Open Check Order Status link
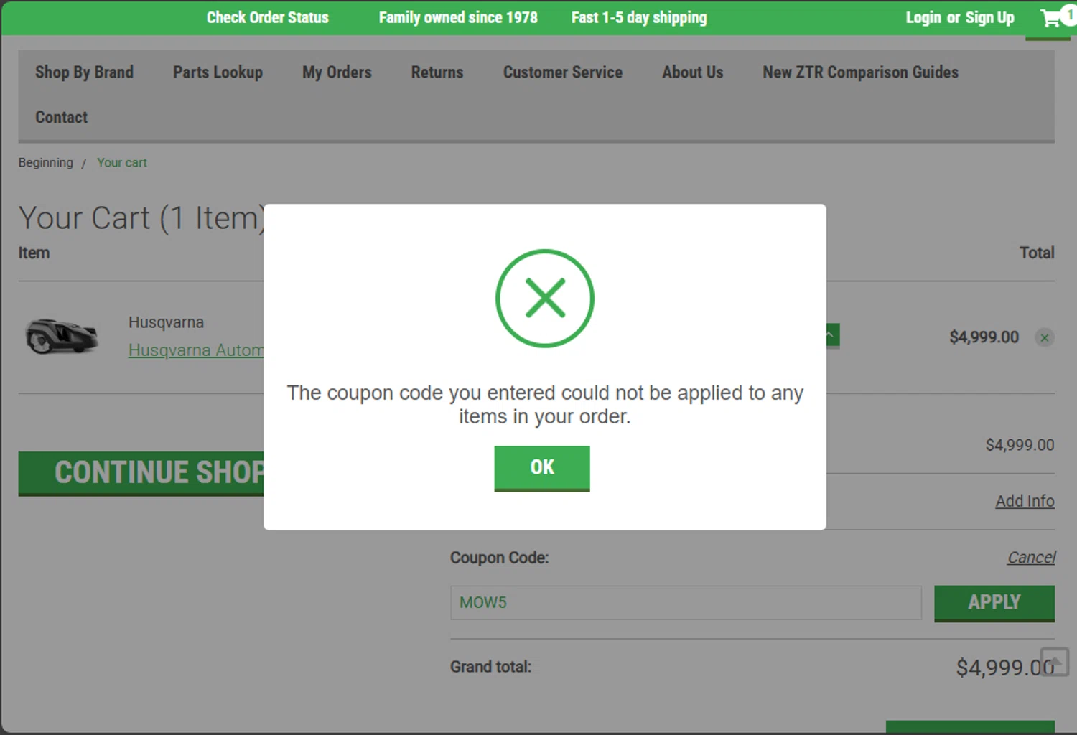Image resolution: width=1077 pixels, height=735 pixels. point(267,17)
